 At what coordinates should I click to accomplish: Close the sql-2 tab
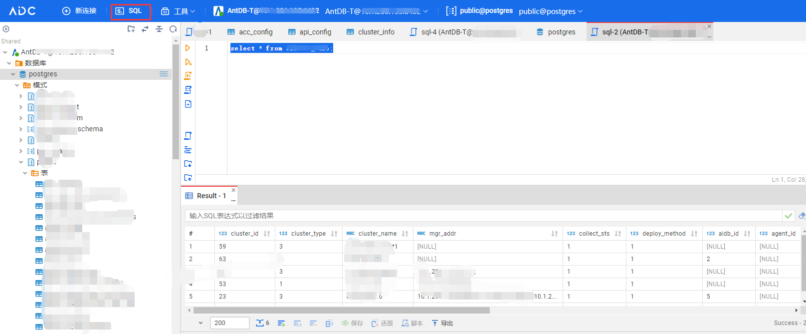pos(709,26)
